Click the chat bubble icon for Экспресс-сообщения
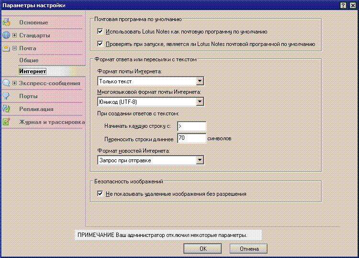Screen dimensions: 359x258 (x=6, y=83)
